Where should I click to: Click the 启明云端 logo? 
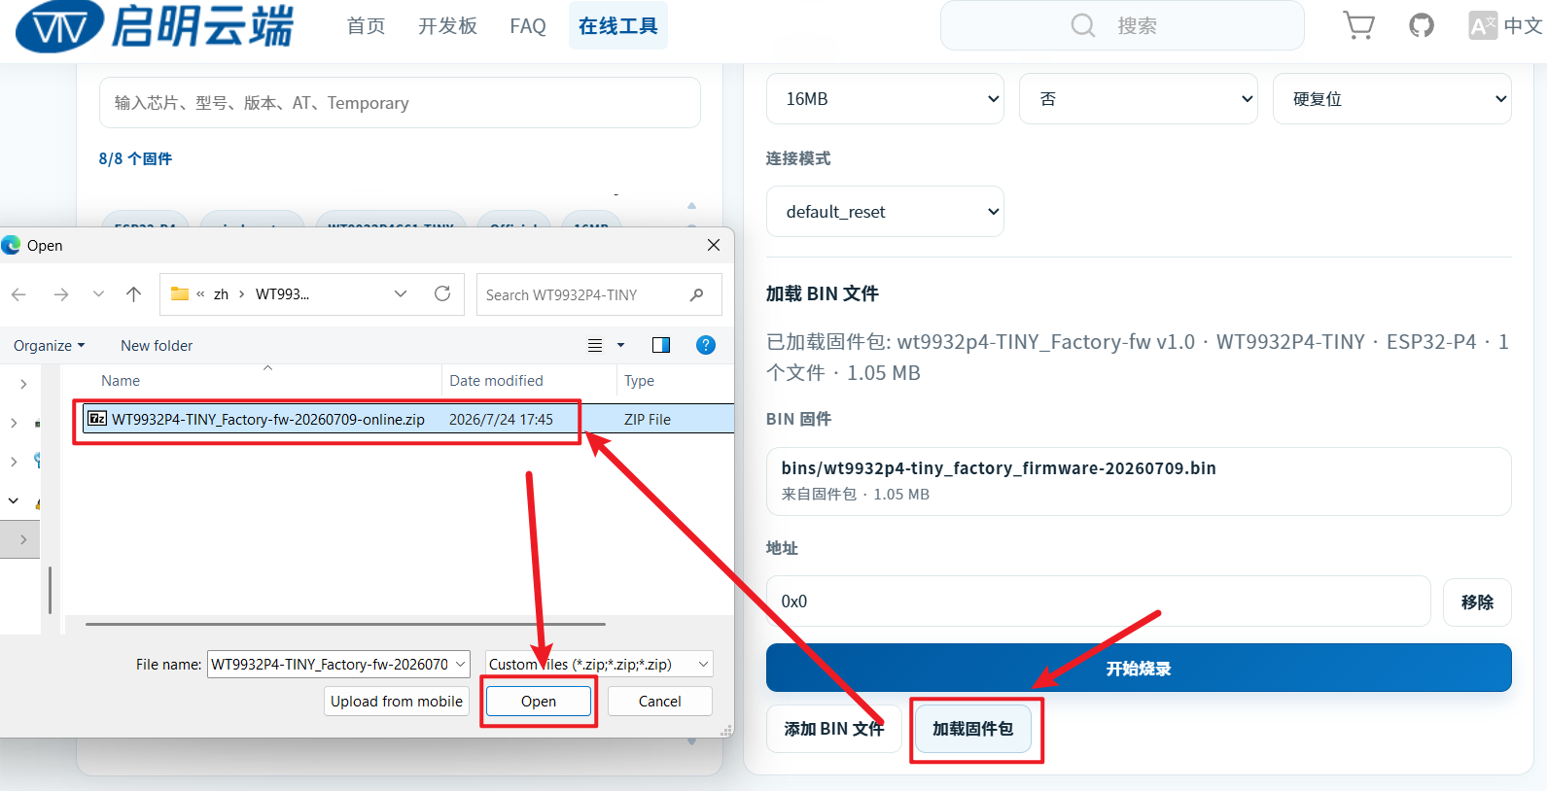(x=155, y=25)
